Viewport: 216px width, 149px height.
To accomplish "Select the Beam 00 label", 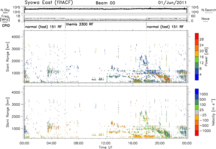I will pyautogui.click(x=105, y=3).
